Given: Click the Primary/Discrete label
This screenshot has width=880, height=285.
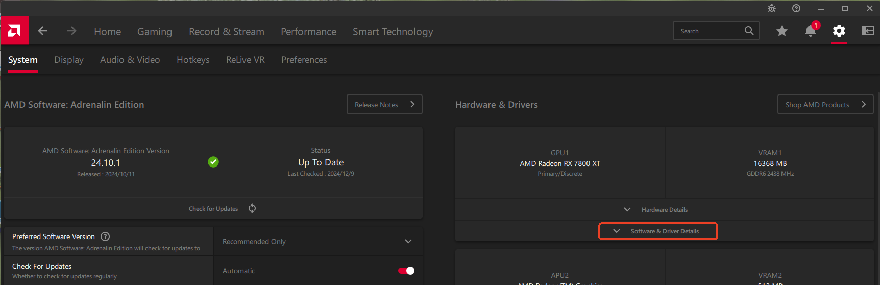Looking at the screenshot, I should click(560, 174).
